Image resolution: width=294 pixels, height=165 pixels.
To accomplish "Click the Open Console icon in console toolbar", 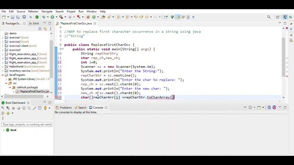I will pyautogui.click(x=259, y=107).
